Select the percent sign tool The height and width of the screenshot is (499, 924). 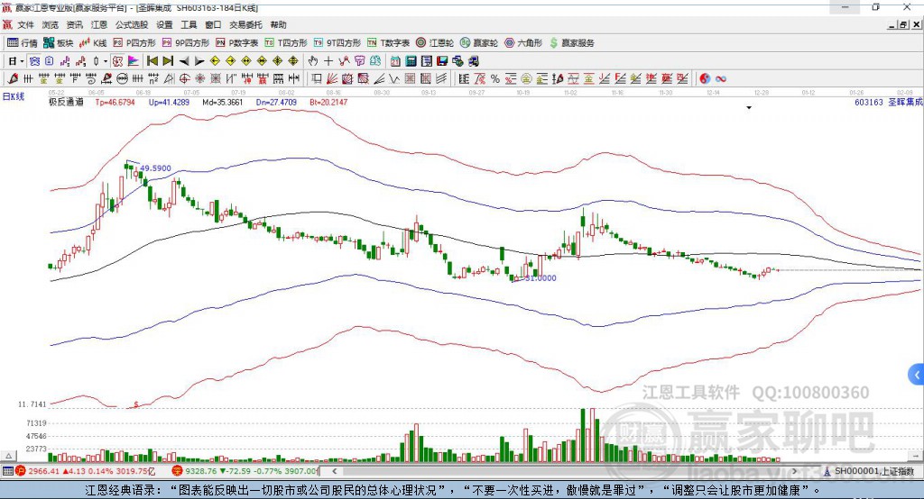(495, 79)
